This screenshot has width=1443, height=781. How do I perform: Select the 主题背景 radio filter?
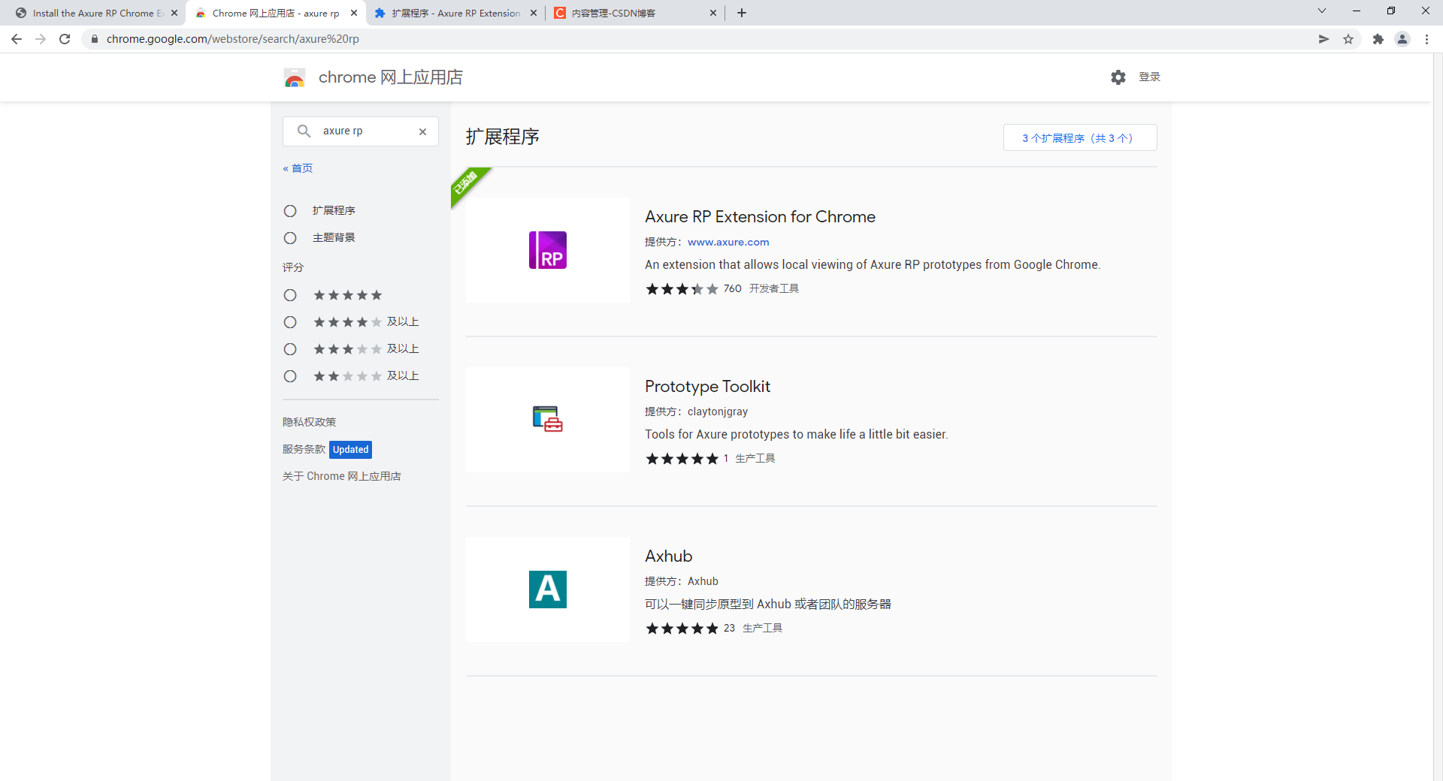tap(290, 238)
